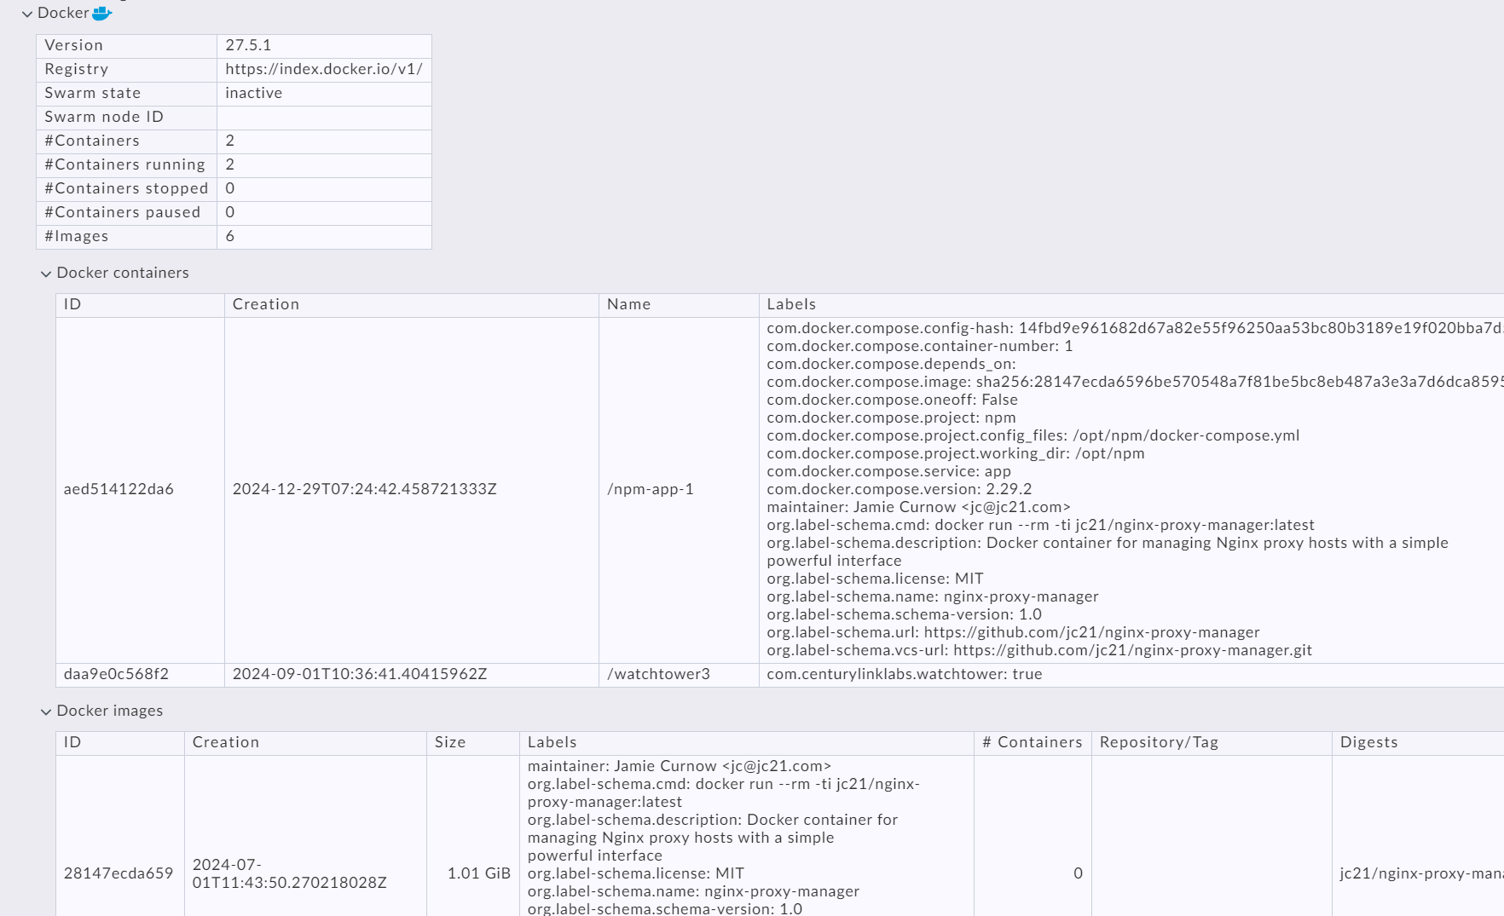The image size is (1504, 916).
Task: Select container ID daa9e0c568f2
Action: (x=119, y=674)
